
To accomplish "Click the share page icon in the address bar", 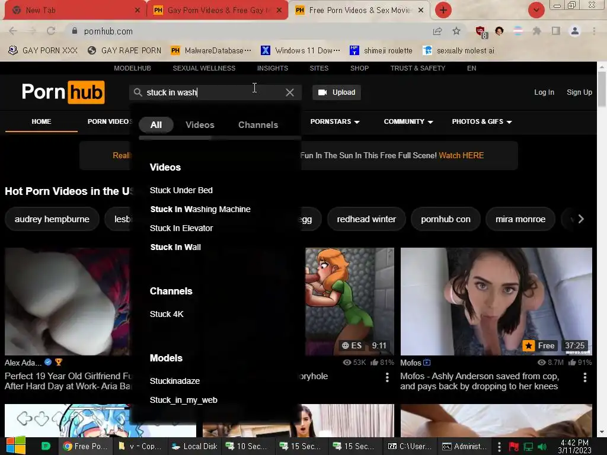I will coord(437,31).
